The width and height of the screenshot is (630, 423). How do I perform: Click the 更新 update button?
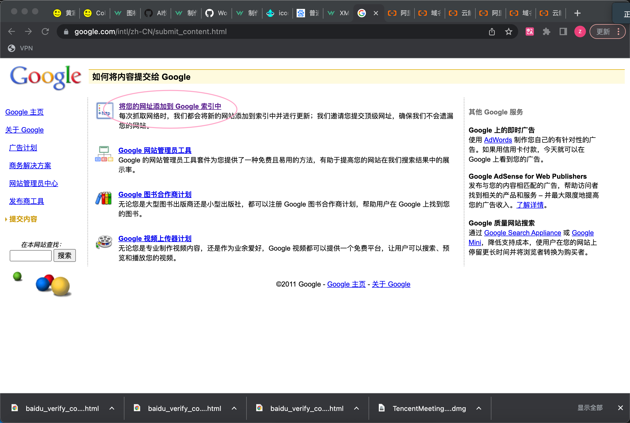click(x=603, y=31)
